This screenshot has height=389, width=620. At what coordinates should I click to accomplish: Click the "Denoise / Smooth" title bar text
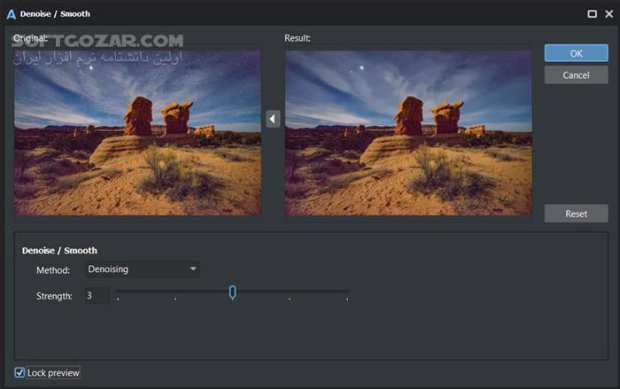55,14
